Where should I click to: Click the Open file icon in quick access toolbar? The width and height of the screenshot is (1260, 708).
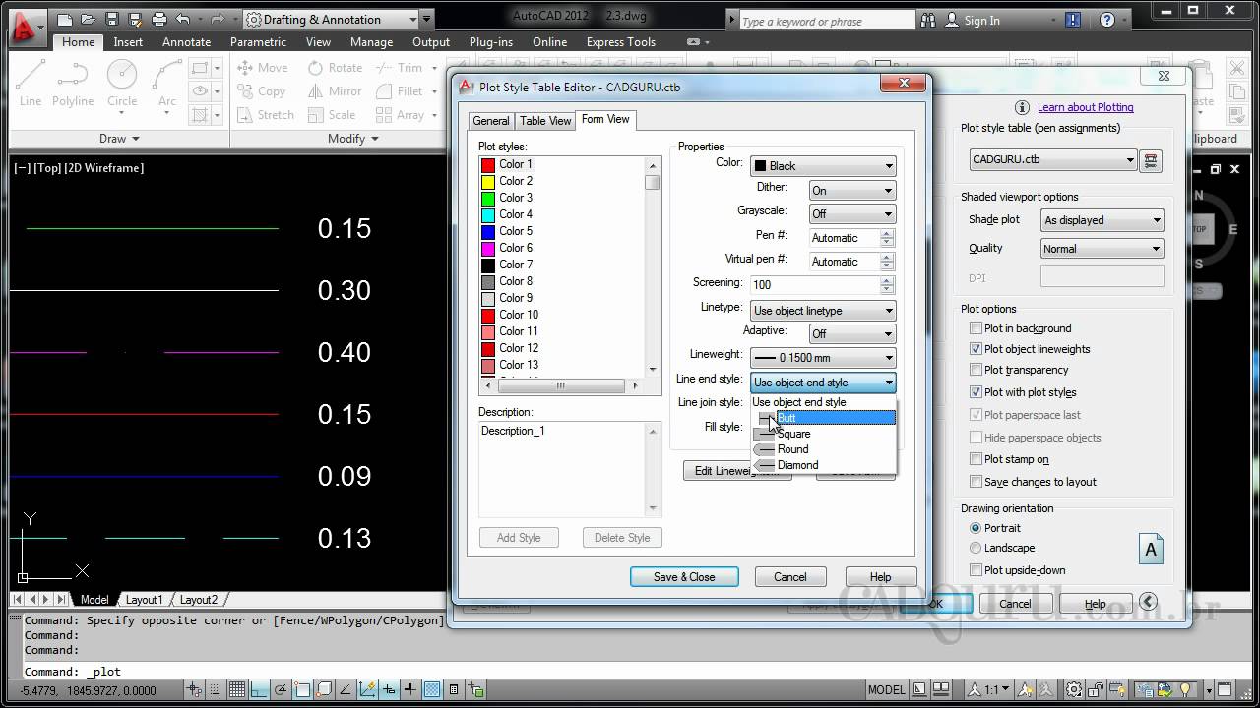pyautogui.click(x=88, y=20)
